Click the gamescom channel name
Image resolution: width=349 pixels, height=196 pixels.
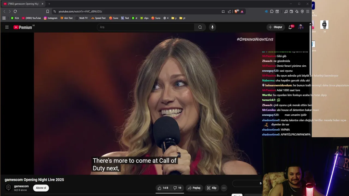[x=21, y=186]
